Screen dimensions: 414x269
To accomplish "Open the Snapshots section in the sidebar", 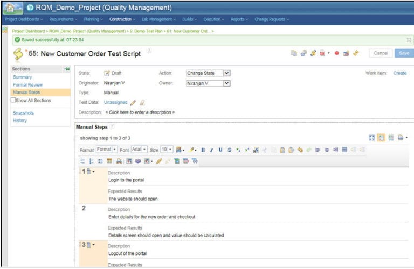I will pos(23,113).
